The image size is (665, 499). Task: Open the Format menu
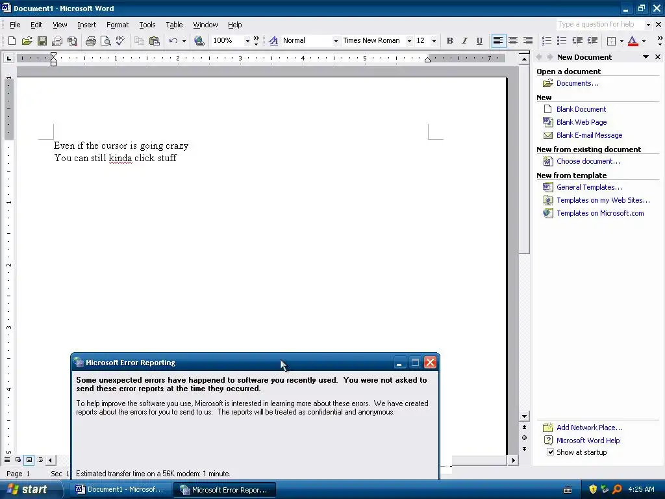point(118,25)
